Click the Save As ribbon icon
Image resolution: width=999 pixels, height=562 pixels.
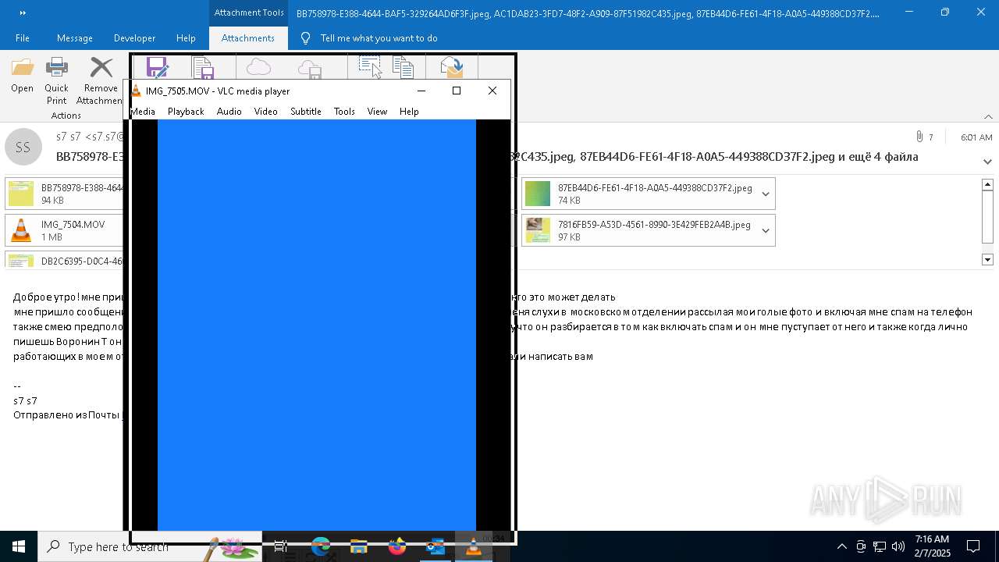(158, 67)
